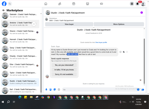
Task: Send quick response 'In talks. I'll let you know.'
Action: click(x=64, y=70)
